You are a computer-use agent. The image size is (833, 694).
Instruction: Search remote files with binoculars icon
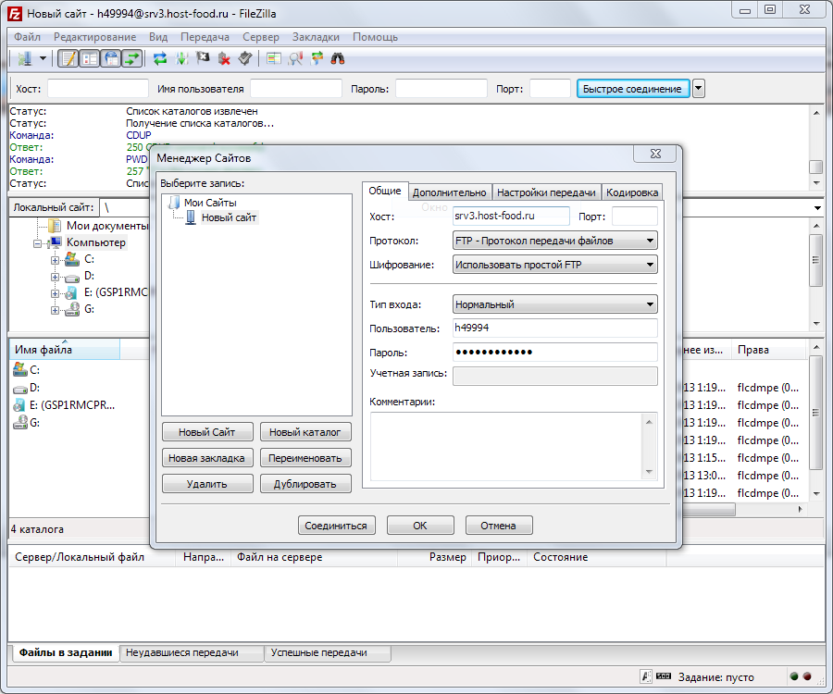point(338,58)
